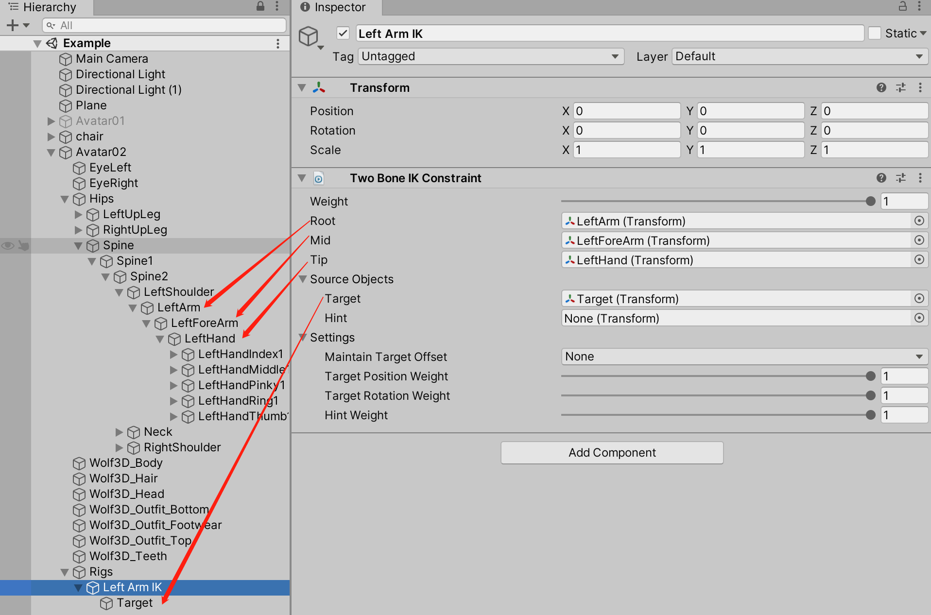Open object picker for Root field
Image resolution: width=931 pixels, height=615 pixels.
pyautogui.click(x=919, y=221)
